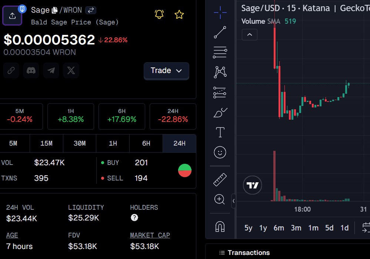Click the $0.00005362 price value
Image resolution: width=370 pixels, height=259 pixels.
point(49,40)
